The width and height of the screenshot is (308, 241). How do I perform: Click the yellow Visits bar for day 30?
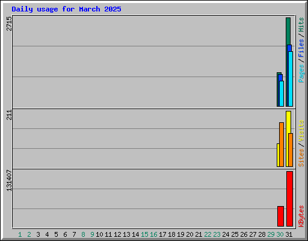point(278,155)
